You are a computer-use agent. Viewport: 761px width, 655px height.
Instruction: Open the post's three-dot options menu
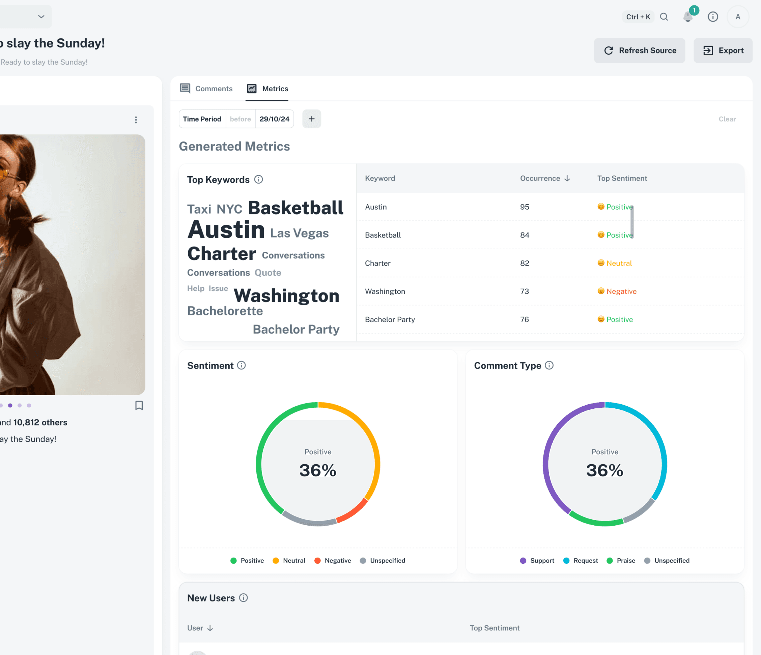pos(136,120)
